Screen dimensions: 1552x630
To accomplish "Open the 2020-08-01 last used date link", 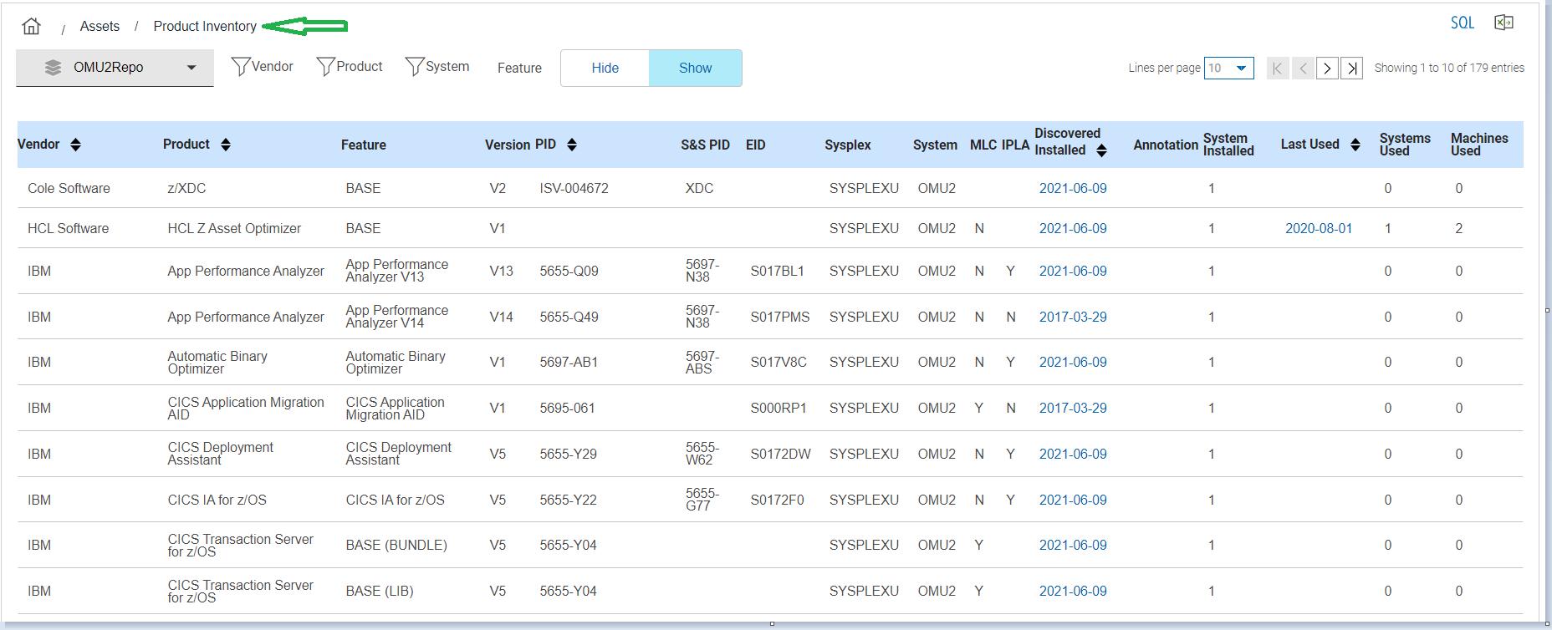I will coord(1318,229).
